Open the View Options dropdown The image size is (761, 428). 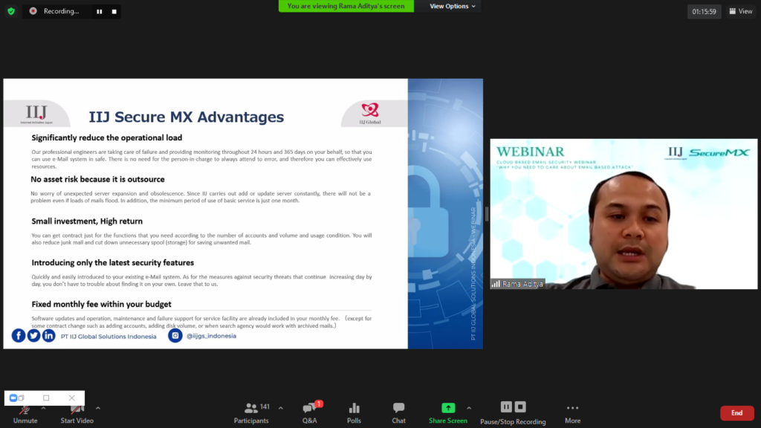pyautogui.click(x=453, y=6)
